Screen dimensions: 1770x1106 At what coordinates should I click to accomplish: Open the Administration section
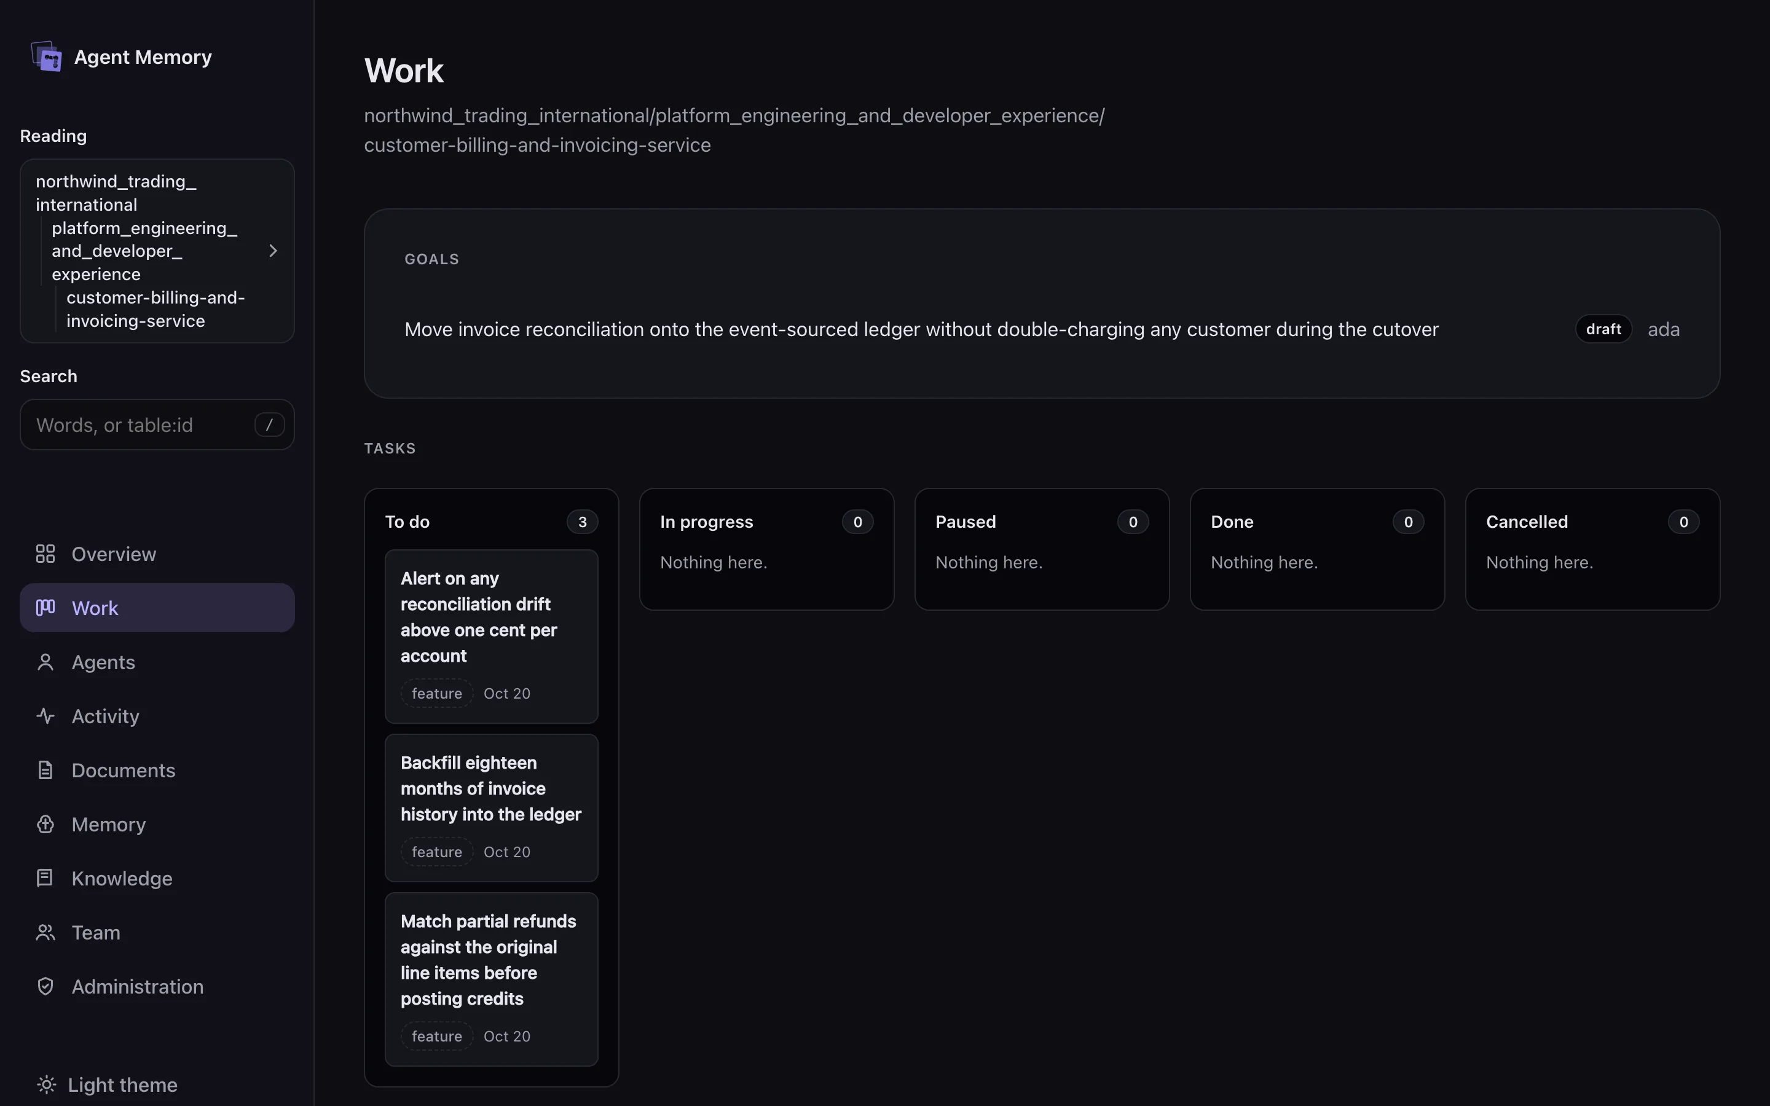[157, 986]
